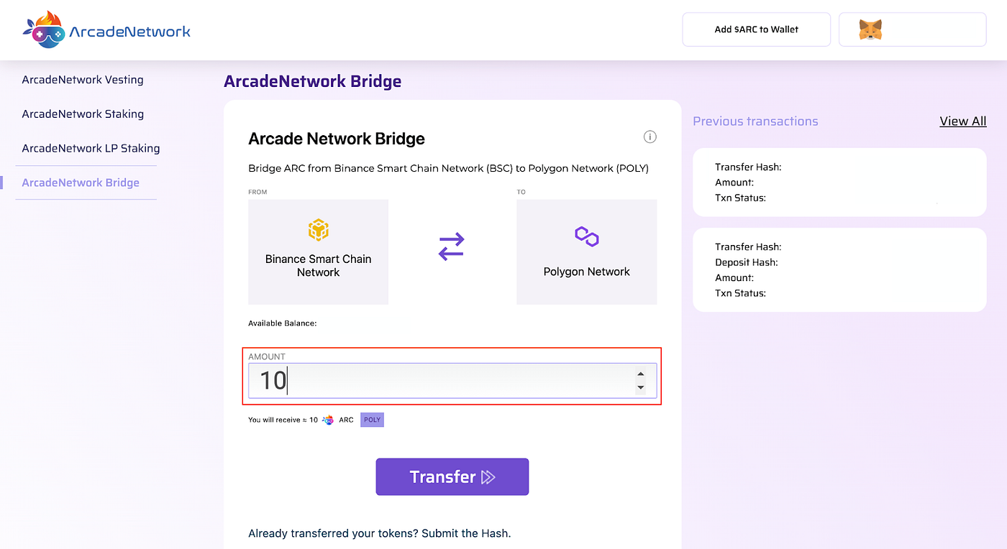Open ArcadeNetwork Vesting page

tap(83, 80)
